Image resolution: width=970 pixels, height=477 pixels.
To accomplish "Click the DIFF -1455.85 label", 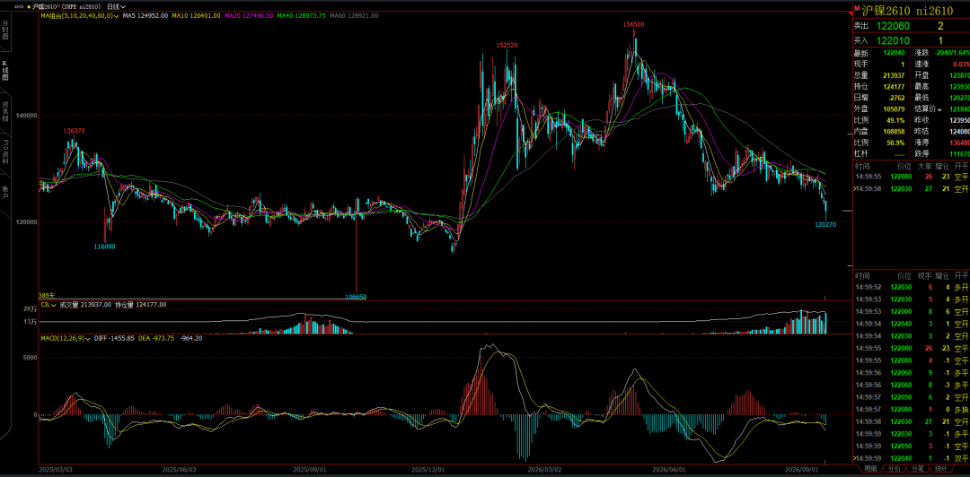I will coord(114,339).
